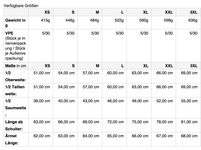This screenshot has height=150, width=201.
Task: Select the "Gewicht in g" row label
Action: (x=15, y=23)
